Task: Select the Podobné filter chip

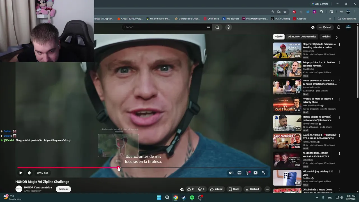Action: [326, 37]
